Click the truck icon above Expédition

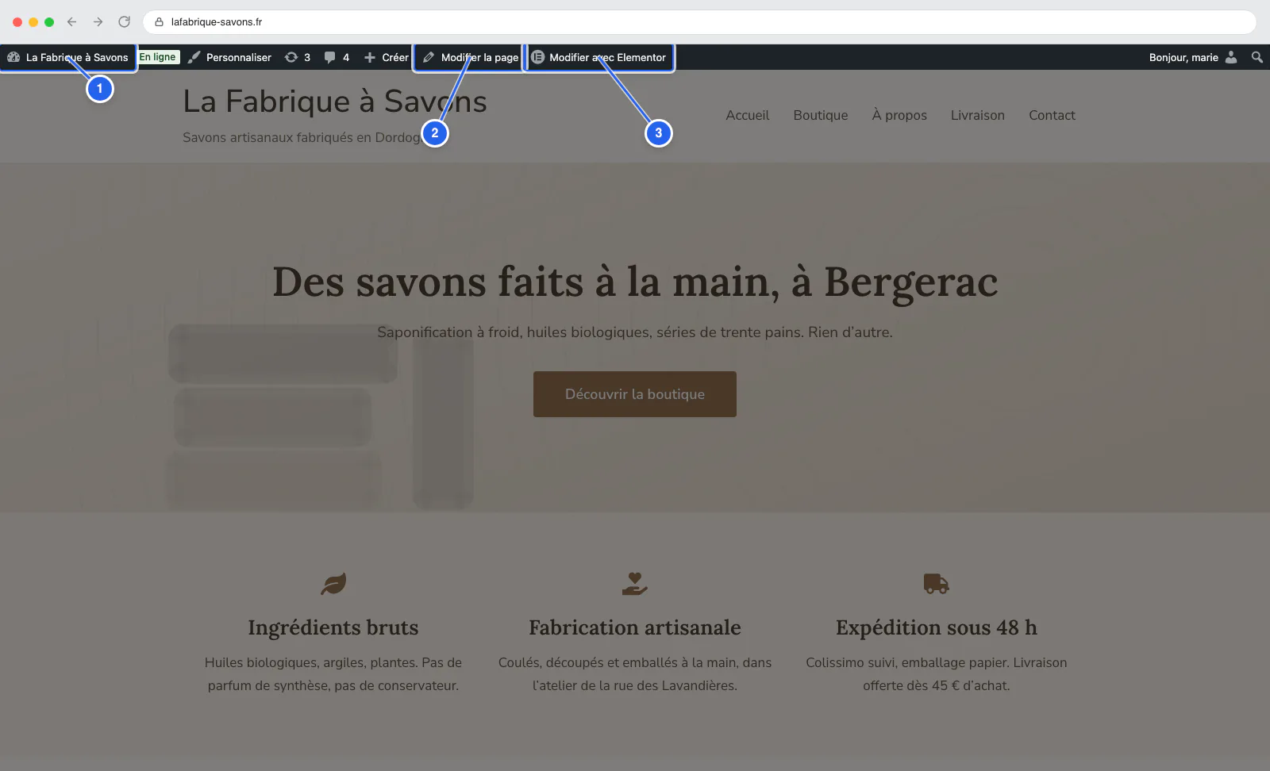pos(937,584)
